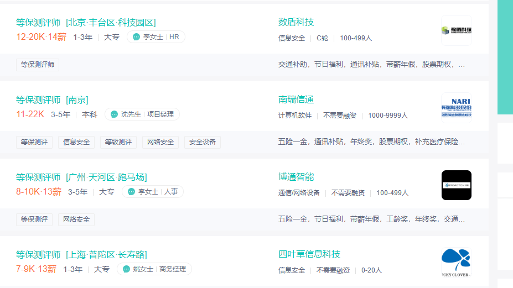The width and height of the screenshot is (513, 288).
Task: Visit 四叶草信息科技 company page link
Action: coord(309,254)
